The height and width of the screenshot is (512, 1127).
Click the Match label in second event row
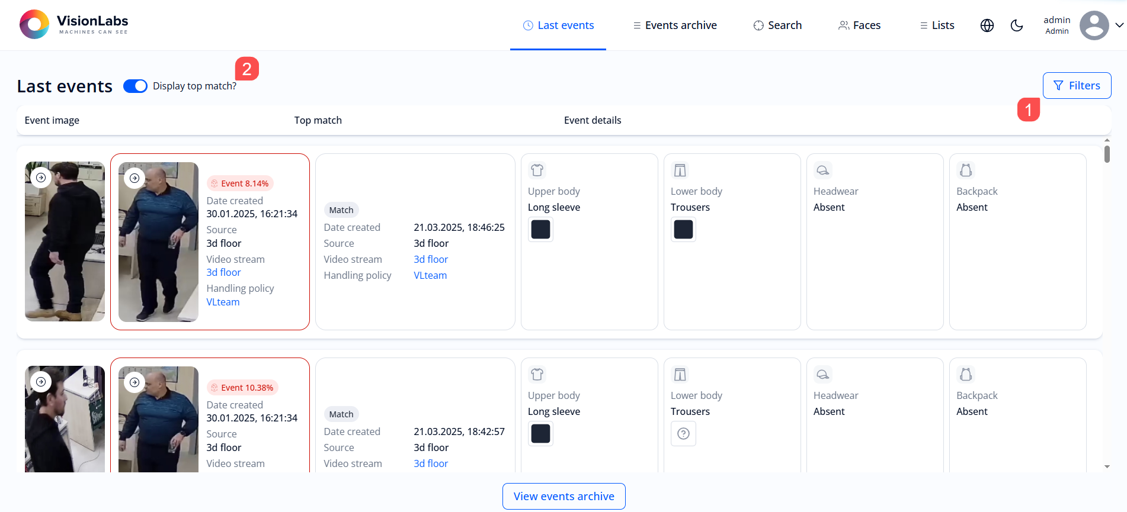[341, 414]
